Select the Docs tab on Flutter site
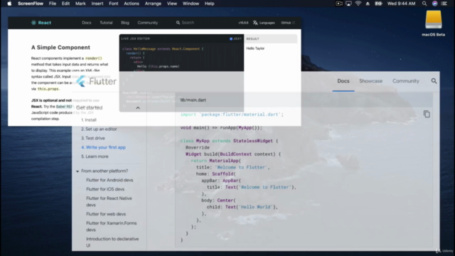The image size is (455, 256). tap(343, 81)
